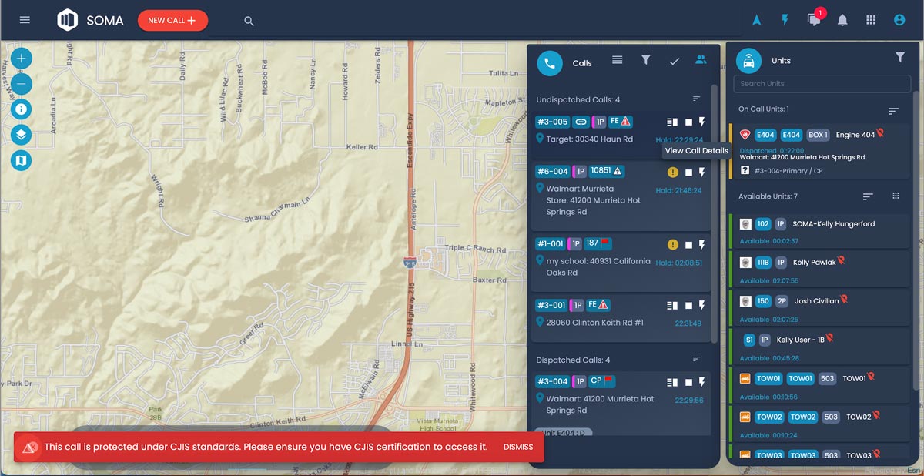
Task: Toggle the square checkbox on call #3-004
Action: [688, 382]
